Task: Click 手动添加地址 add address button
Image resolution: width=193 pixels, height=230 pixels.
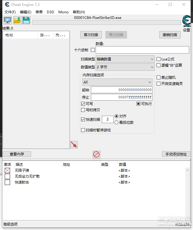Action: coord(176,154)
